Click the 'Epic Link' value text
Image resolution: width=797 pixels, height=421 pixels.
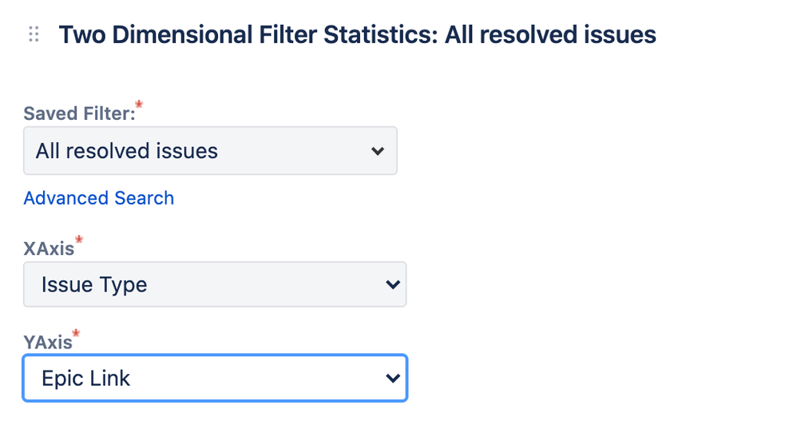click(x=85, y=379)
